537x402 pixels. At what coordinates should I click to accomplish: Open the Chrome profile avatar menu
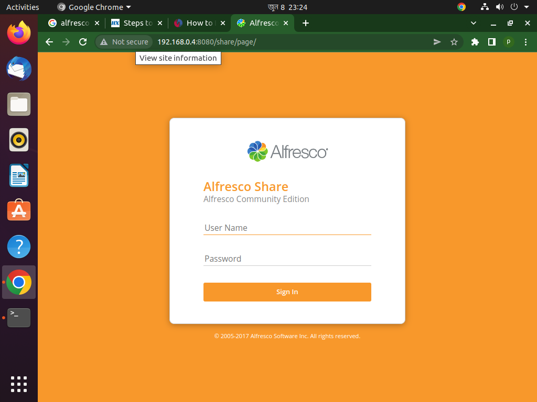tap(509, 42)
